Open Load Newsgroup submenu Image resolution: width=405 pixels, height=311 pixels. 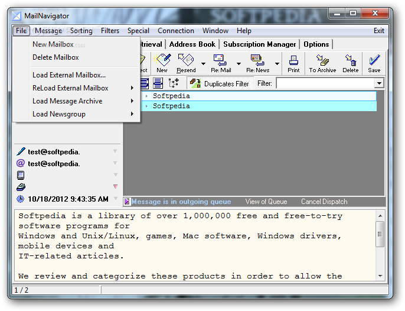(x=77, y=114)
